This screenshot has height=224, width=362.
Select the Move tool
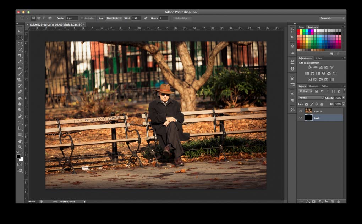(20, 31)
